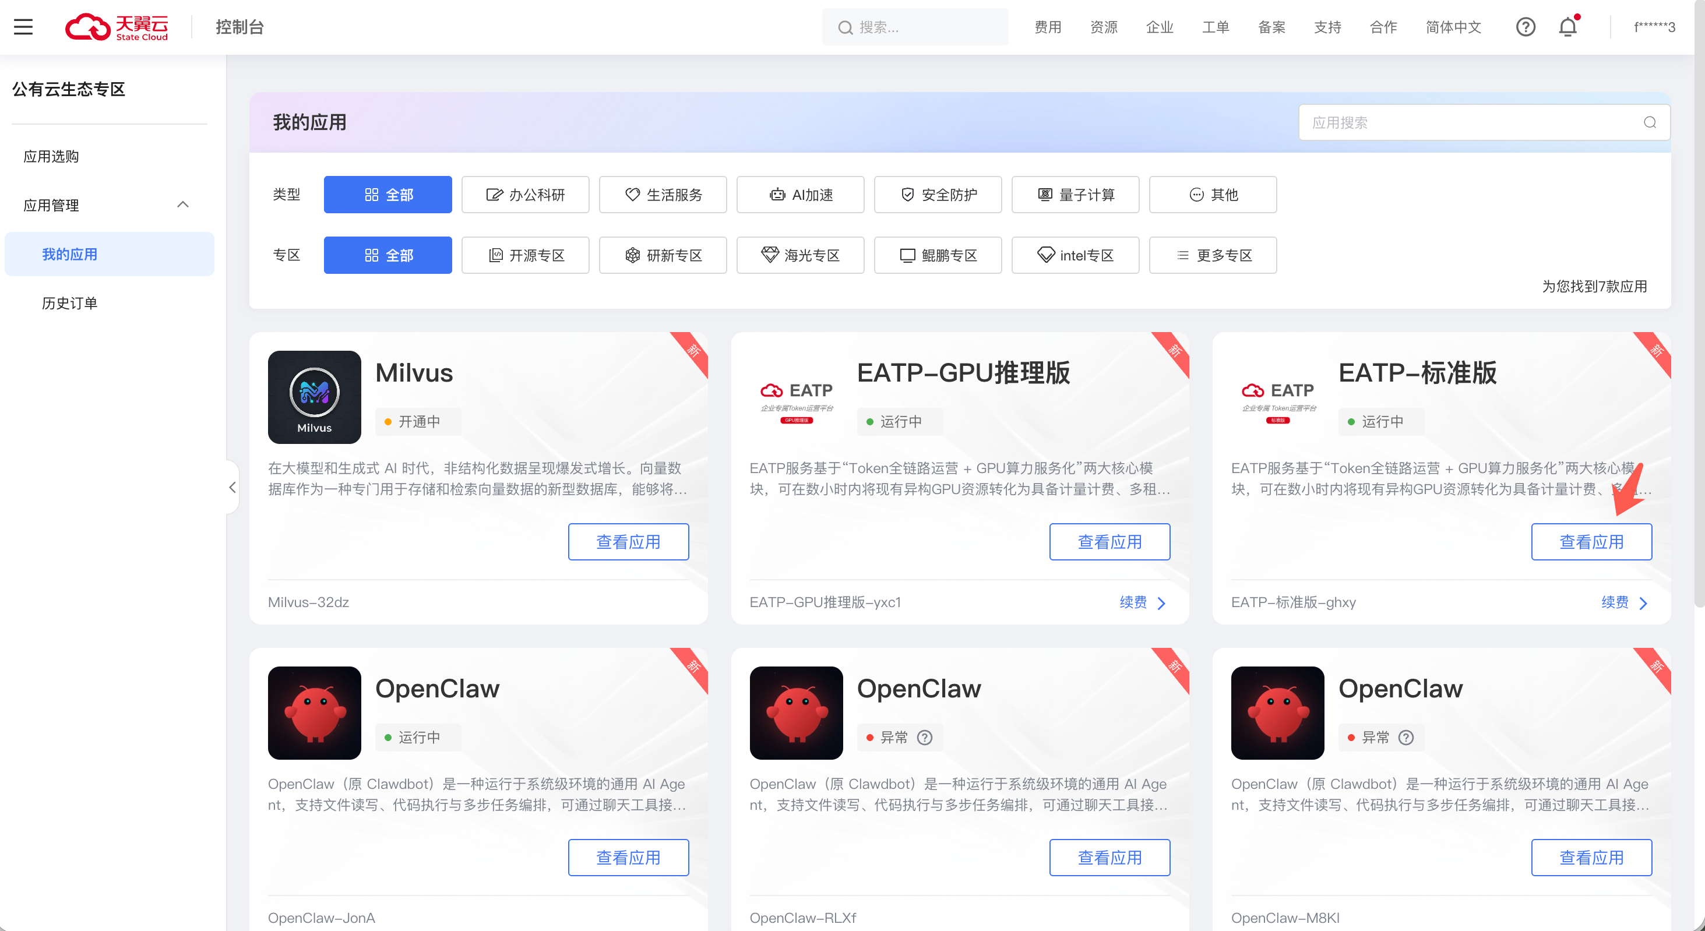Filter type by AI加速
The height and width of the screenshot is (931, 1705).
coord(801,195)
